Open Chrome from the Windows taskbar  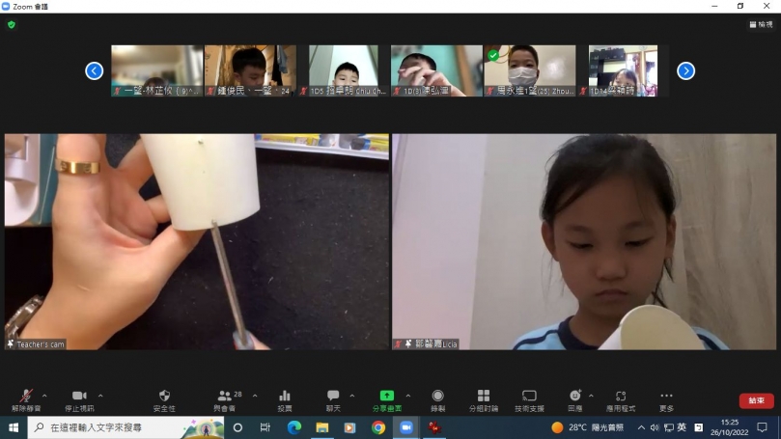pos(378,427)
